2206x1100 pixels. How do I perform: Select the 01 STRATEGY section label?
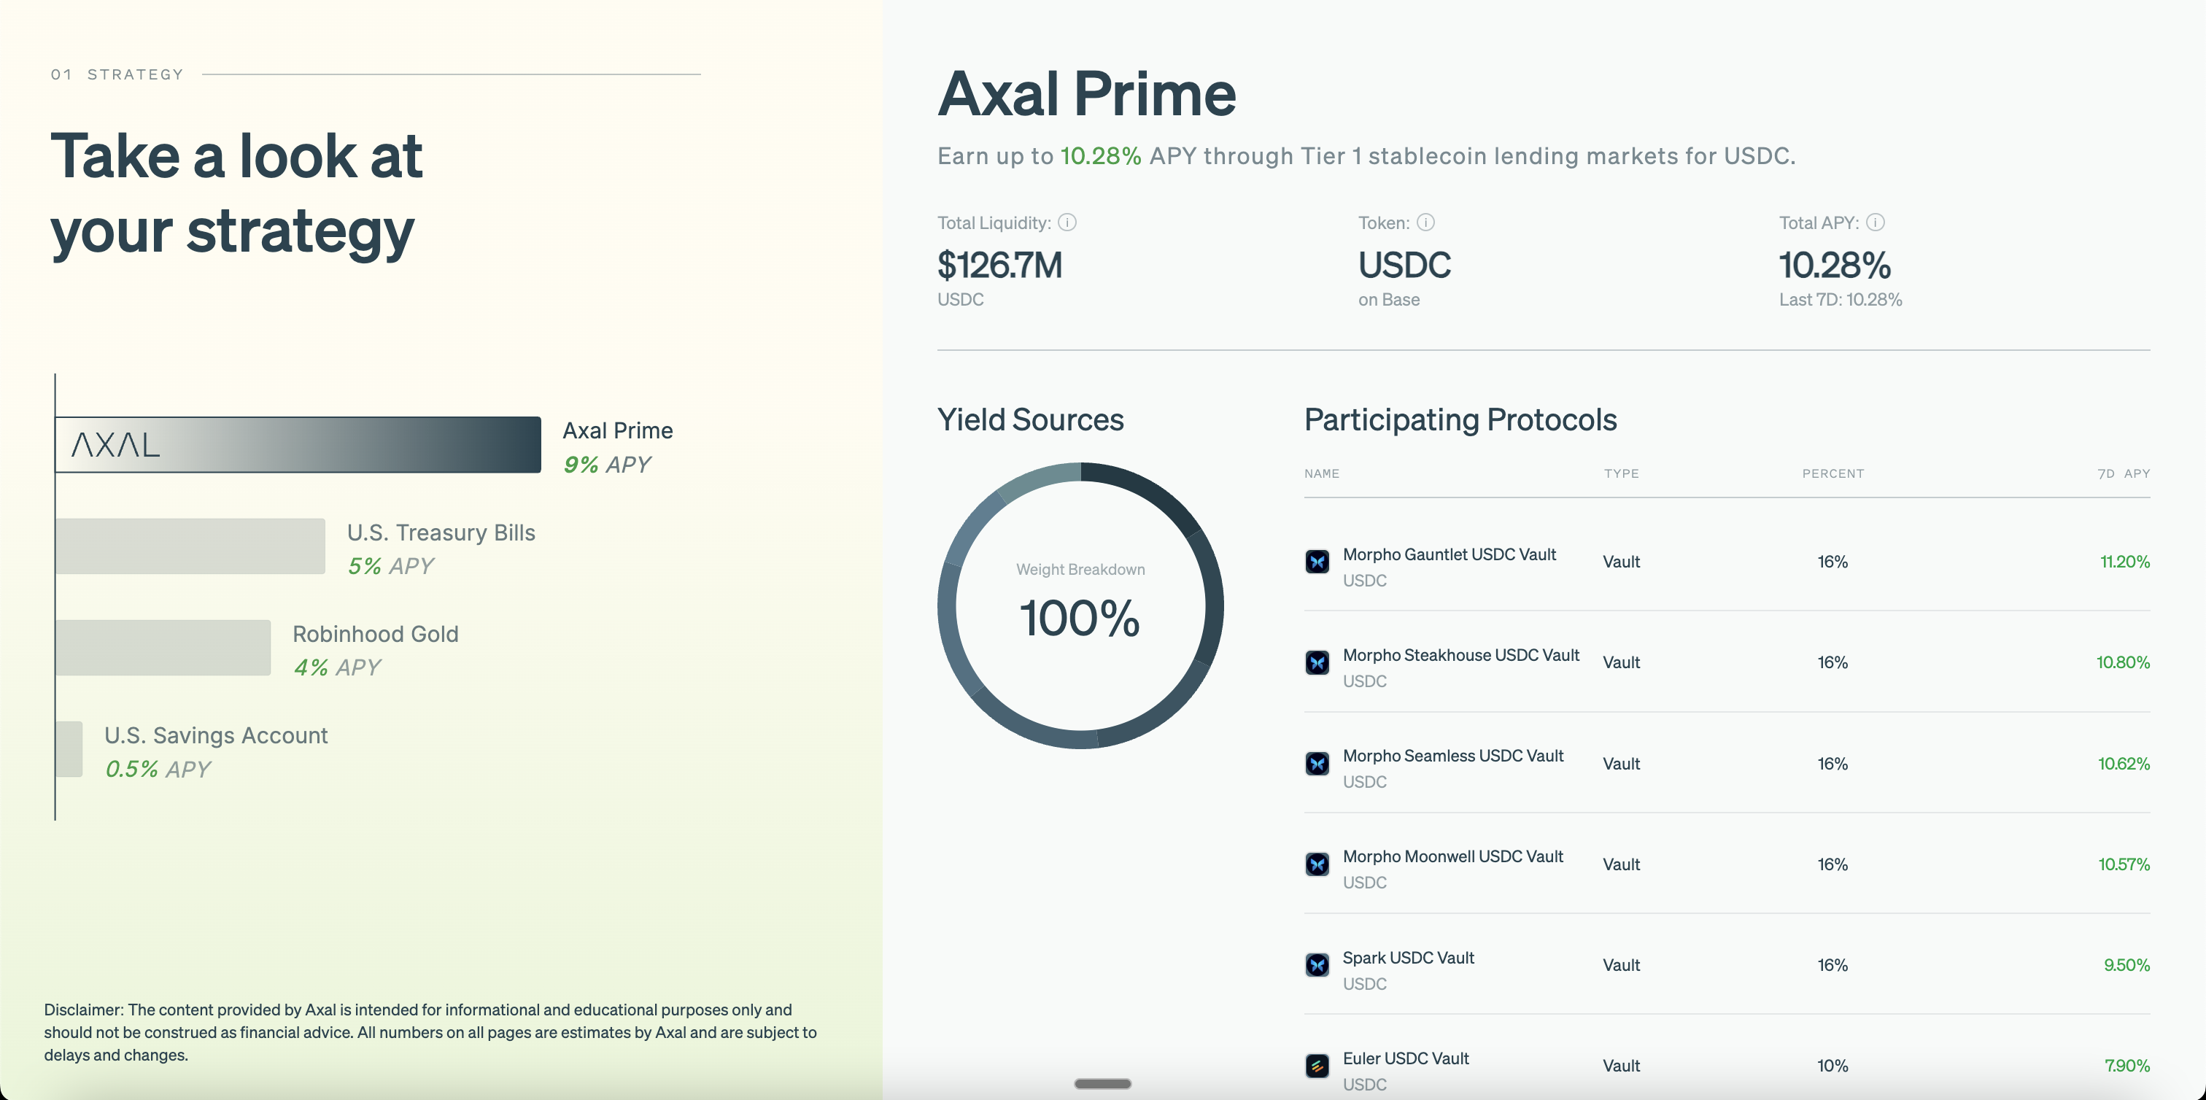(x=117, y=74)
